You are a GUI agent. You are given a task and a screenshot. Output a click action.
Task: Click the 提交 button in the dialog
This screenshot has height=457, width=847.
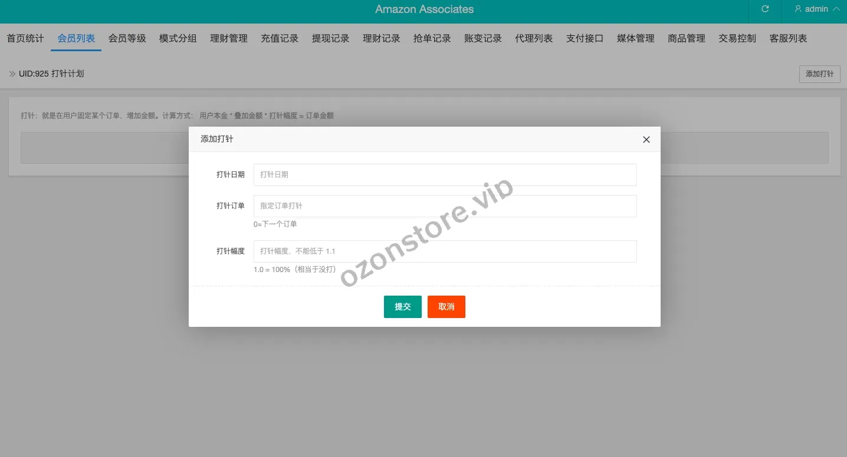click(402, 307)
